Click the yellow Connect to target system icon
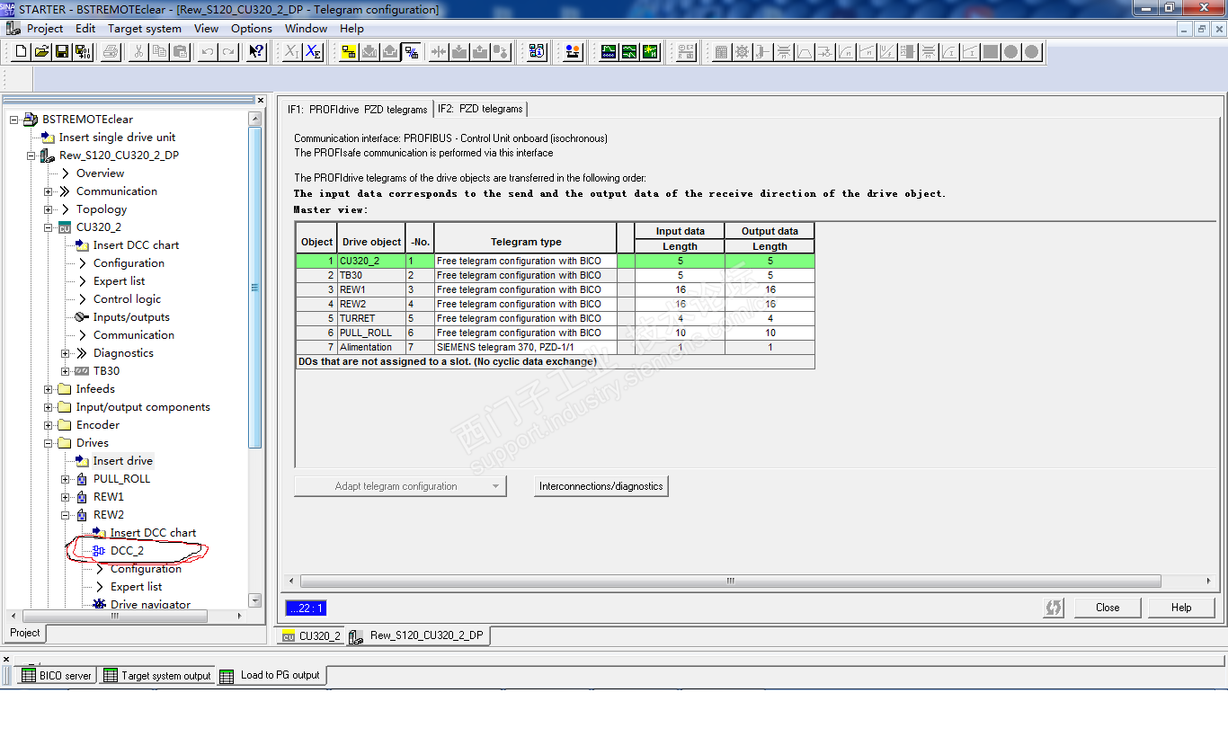The width and height of the screenshot is (1228, 737). click(x=348, y=52)
